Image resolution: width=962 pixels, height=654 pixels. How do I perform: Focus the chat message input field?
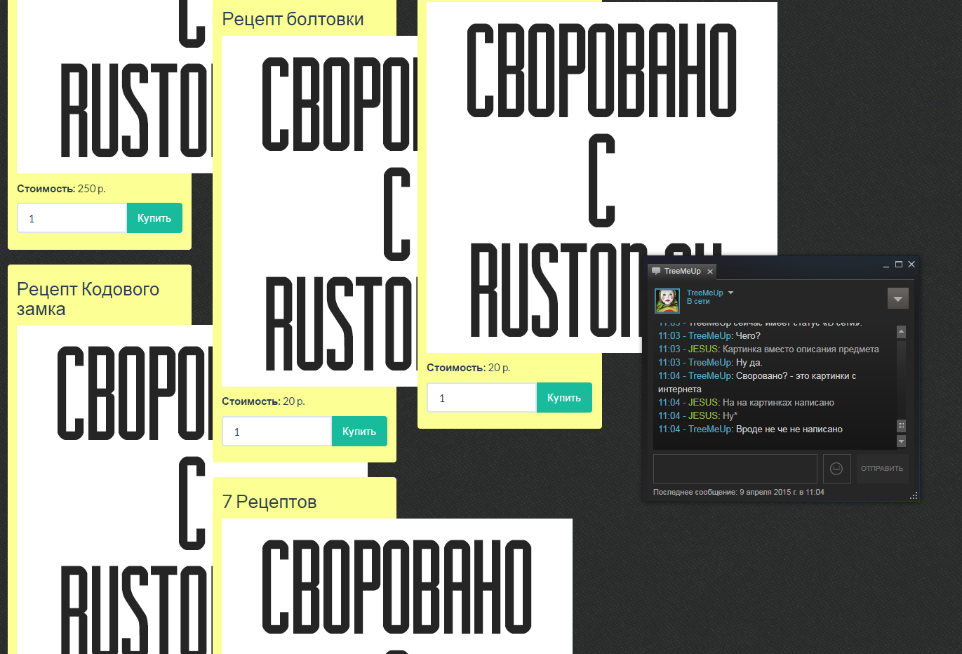(x=735, y=469)
